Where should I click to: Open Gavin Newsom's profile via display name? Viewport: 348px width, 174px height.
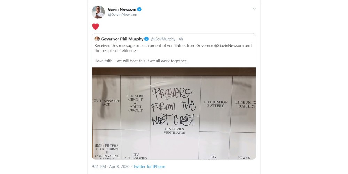tap(122, 9)
